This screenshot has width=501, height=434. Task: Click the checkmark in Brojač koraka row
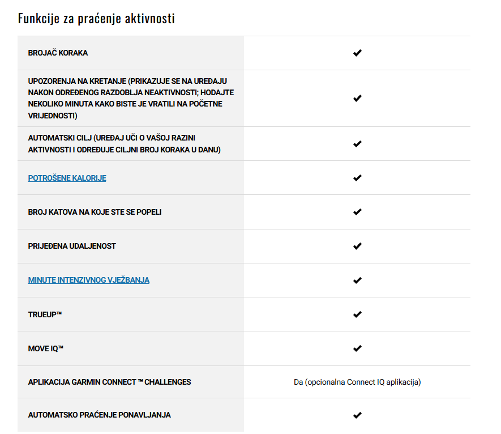pyautogui.click(x=357, y=53)
